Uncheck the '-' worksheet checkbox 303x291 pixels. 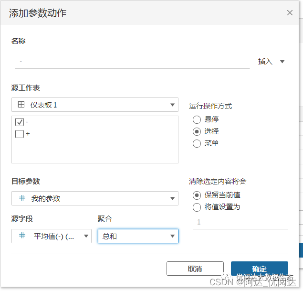tap(20, 122)
